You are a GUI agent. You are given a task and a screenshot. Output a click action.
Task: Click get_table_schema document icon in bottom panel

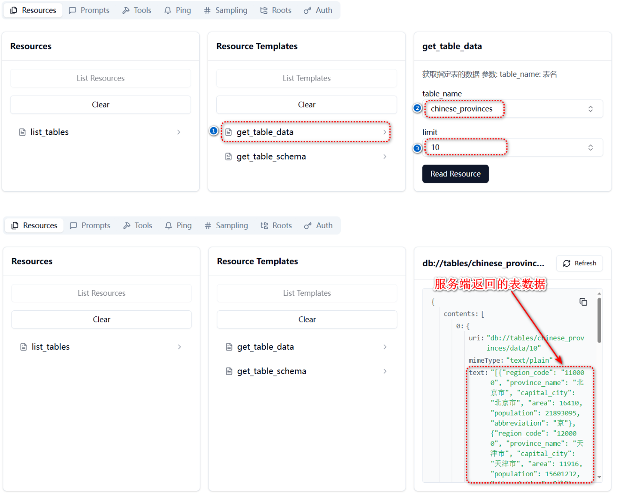click(229, 372)
